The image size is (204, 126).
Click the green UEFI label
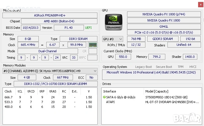[88, 28]
